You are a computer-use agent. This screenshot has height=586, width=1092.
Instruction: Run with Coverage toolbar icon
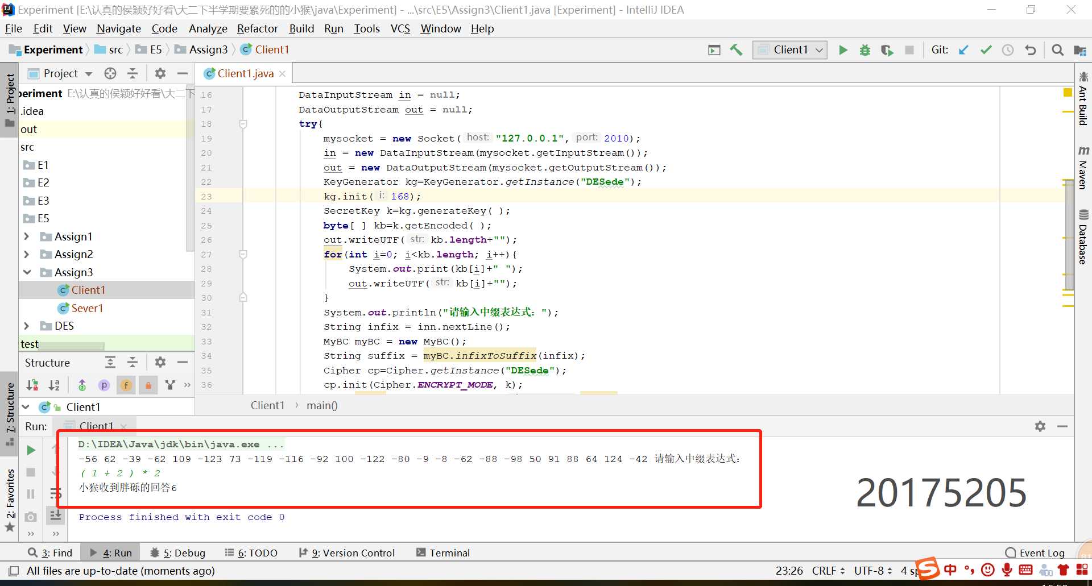click(887, 50)
